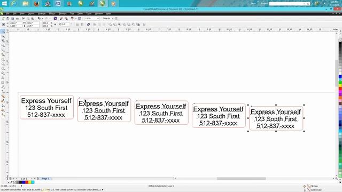Select the Freehand tool
The height and width of the screenshot is (192, 342).
pos(3,50)
